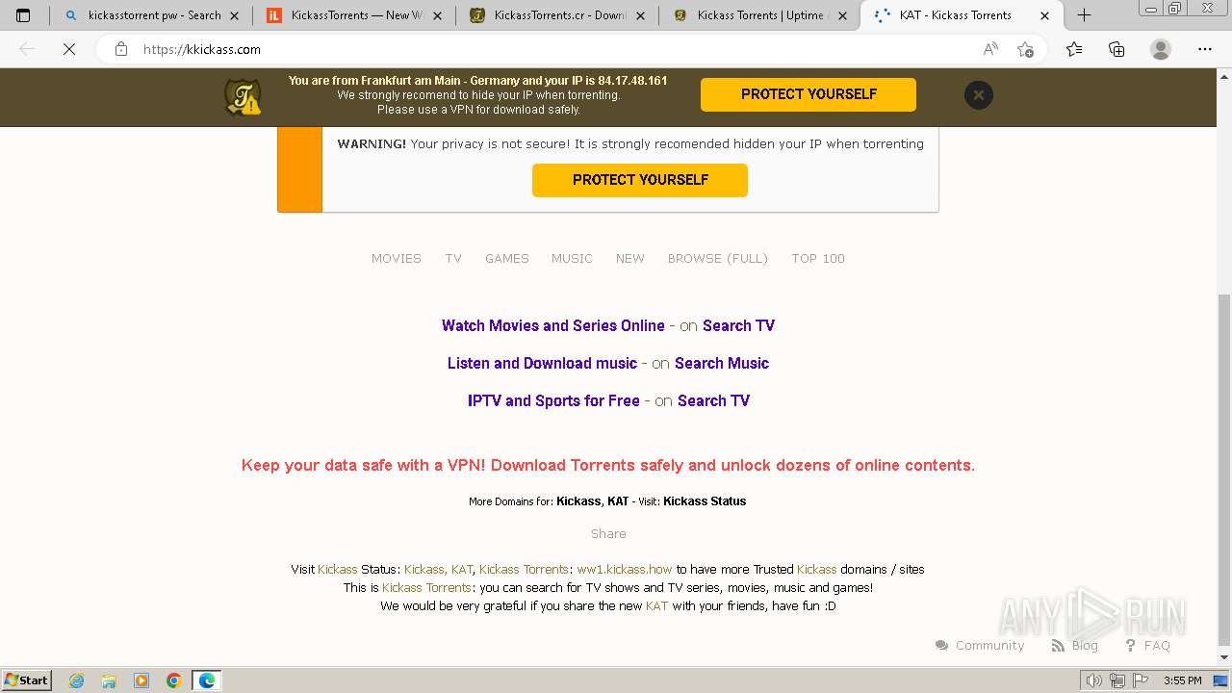Stop loading the page
This screenshot has width=1232, height=693.
pos(69,49)
